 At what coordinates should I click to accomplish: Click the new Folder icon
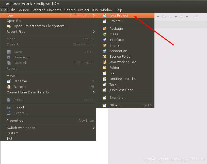pos(104,68)
